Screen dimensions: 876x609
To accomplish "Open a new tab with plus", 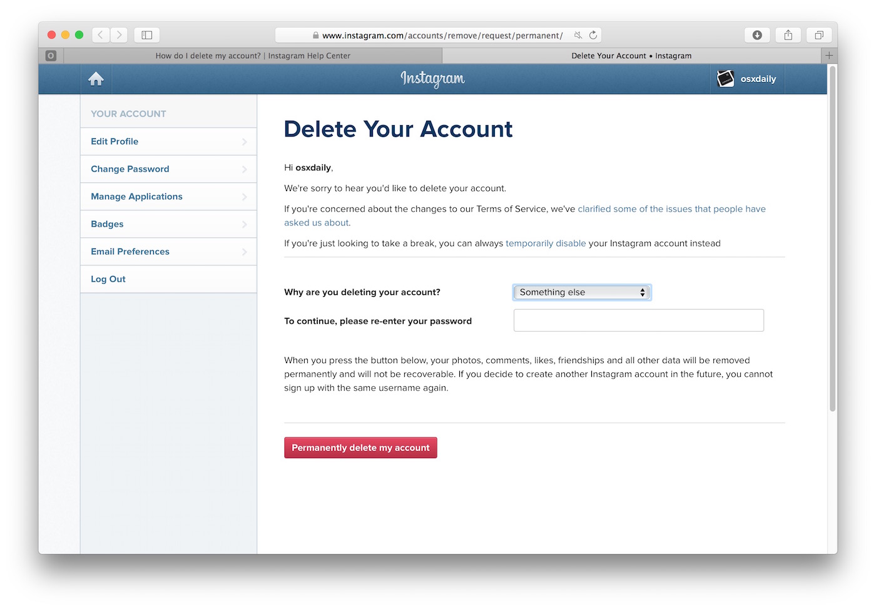I will click(829, 56).
